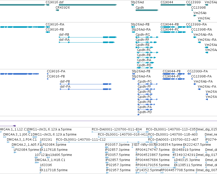
Task: Click the Gpdh-PG protein label
Action: (145, 82)
